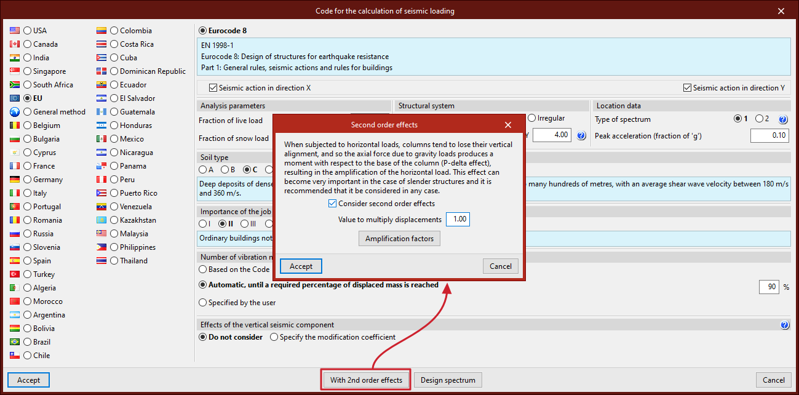The image size is (799, 395).
Task: Click the value to multiply displacements field
Action: pyautogui.click(x=458, y=220)
